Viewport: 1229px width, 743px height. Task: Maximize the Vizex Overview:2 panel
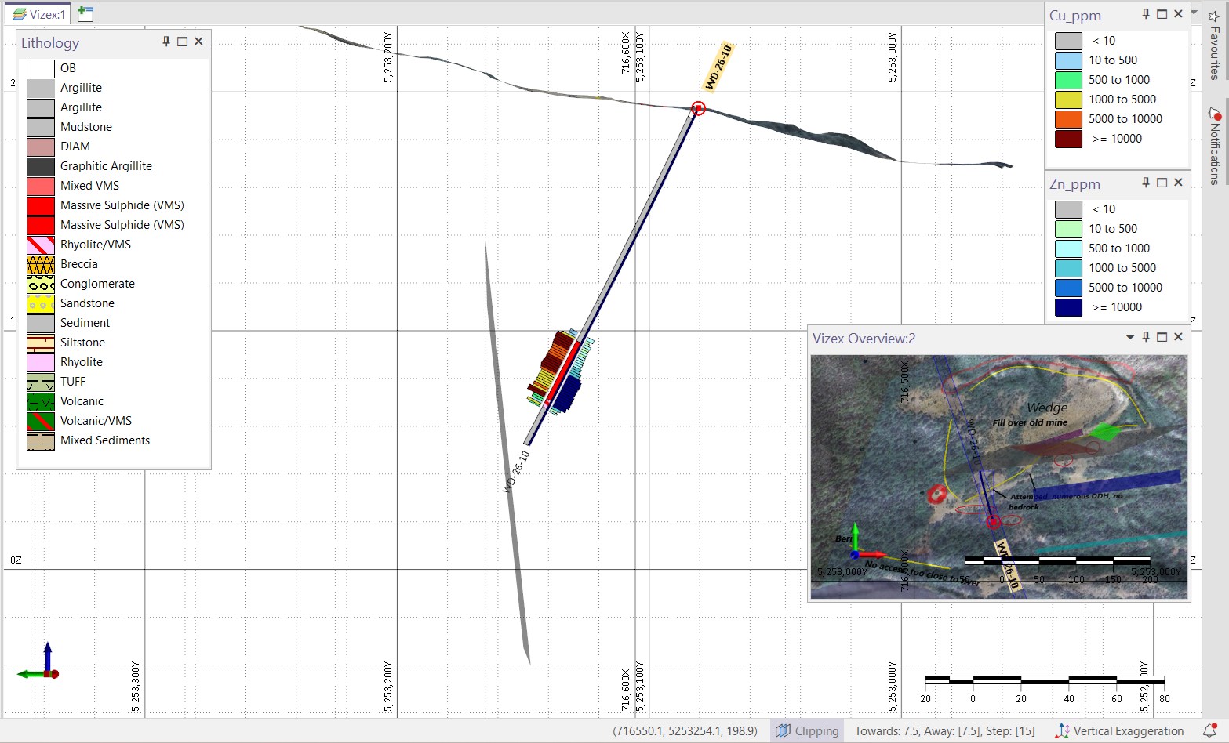pos(1162,337)
